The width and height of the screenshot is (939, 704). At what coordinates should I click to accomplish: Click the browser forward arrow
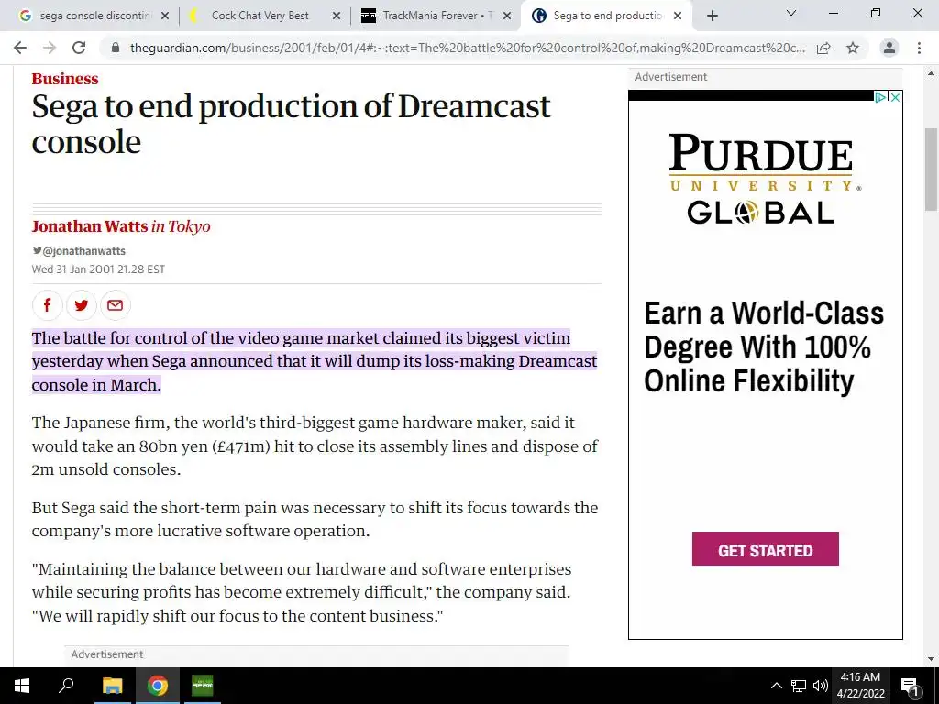[x=50, y=48]
